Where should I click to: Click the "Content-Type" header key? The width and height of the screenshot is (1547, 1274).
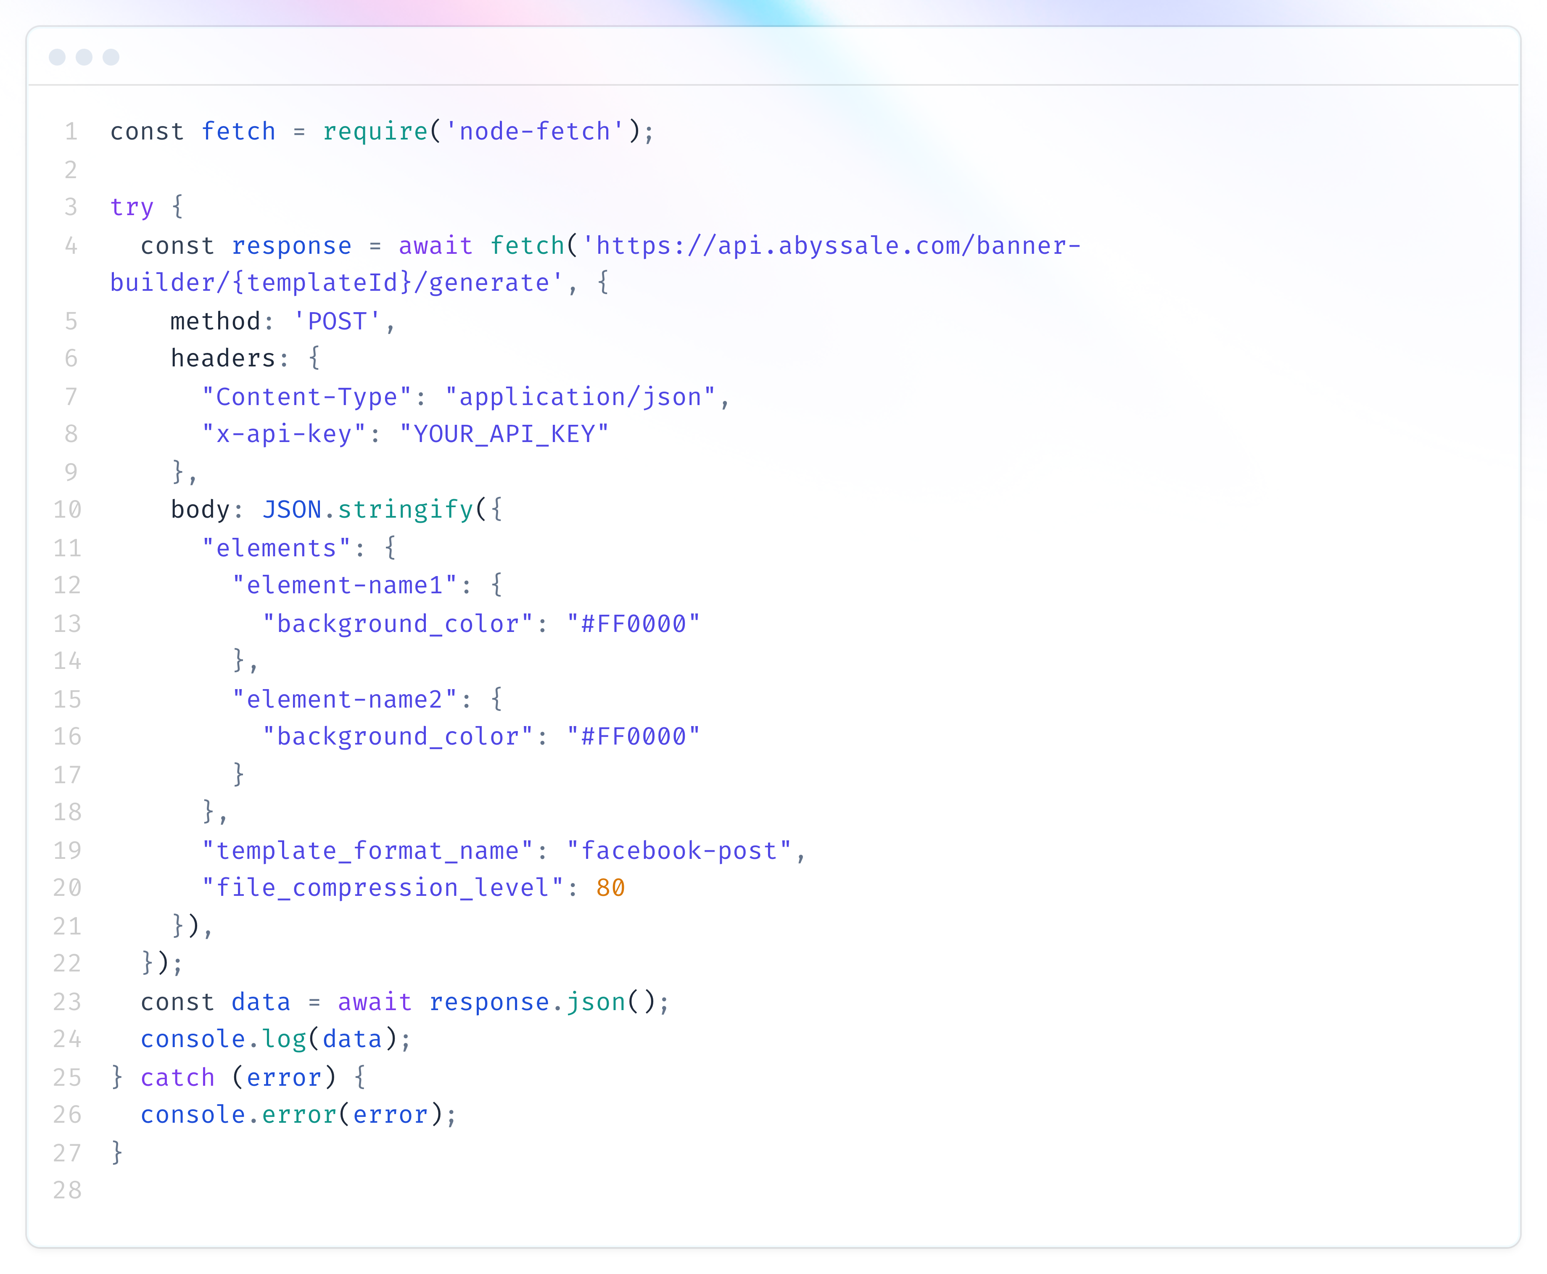[x=307, y=397]
